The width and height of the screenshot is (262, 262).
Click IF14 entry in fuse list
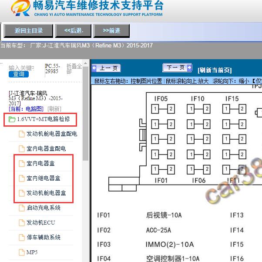click(x=237, y=230)
